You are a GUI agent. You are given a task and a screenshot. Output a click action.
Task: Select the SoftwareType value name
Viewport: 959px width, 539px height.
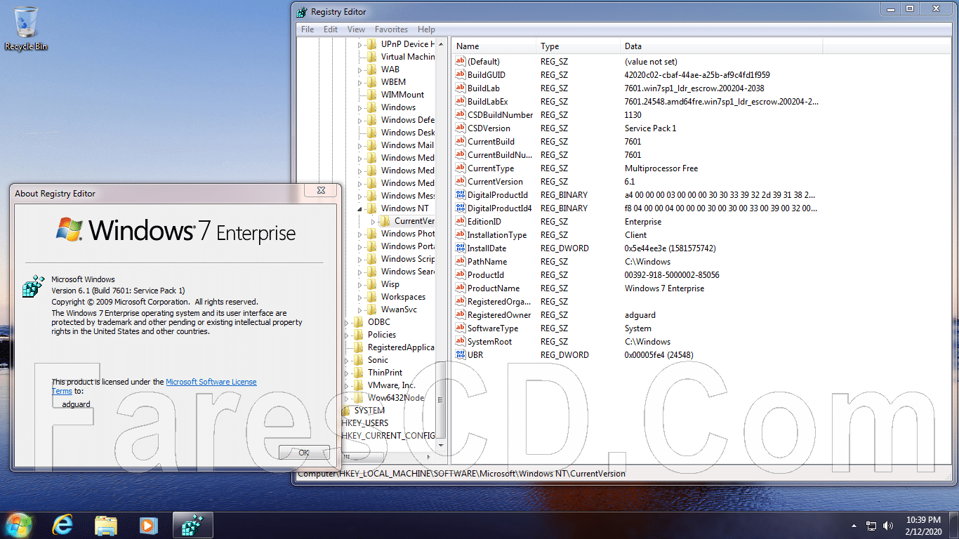[493, 328]
